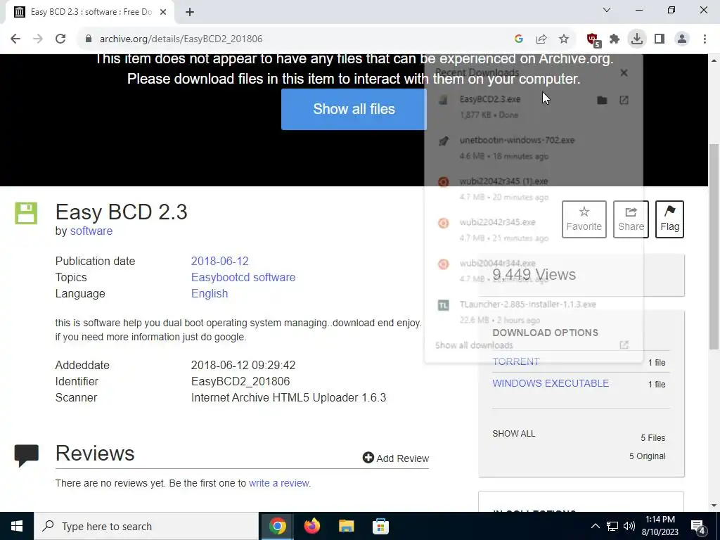Click the Favorite star button
720x540 pixels.
(x=584, y=219)
